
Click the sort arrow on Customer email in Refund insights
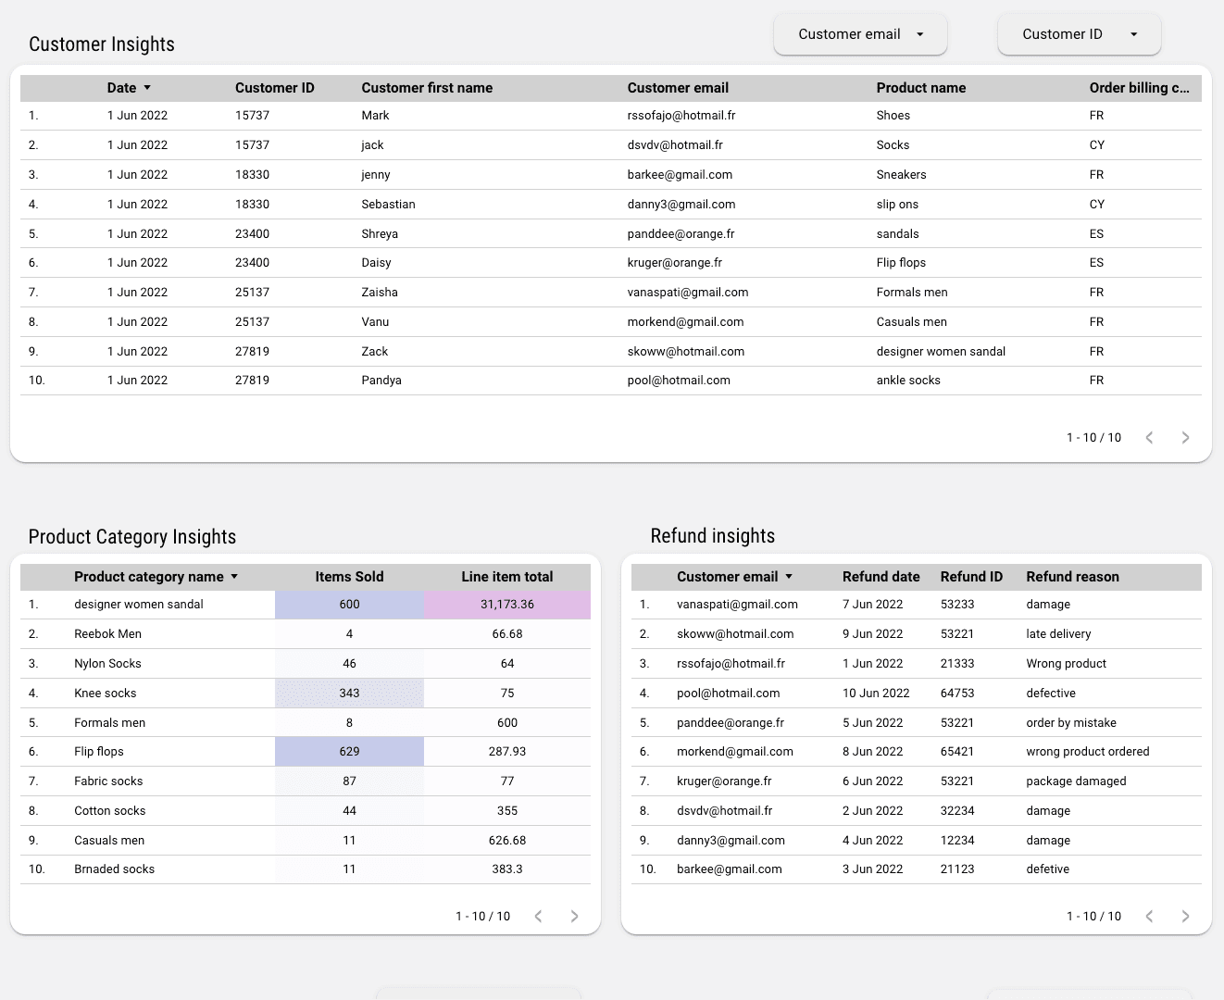(x=789, y=576)
